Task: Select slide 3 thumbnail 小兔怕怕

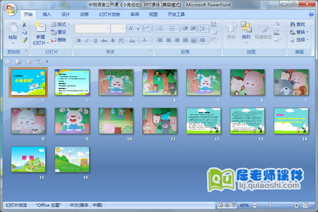Action: [116, 82]
